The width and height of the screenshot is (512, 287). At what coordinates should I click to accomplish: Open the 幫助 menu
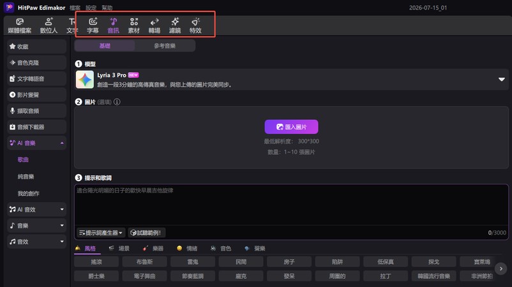(107, 8)
